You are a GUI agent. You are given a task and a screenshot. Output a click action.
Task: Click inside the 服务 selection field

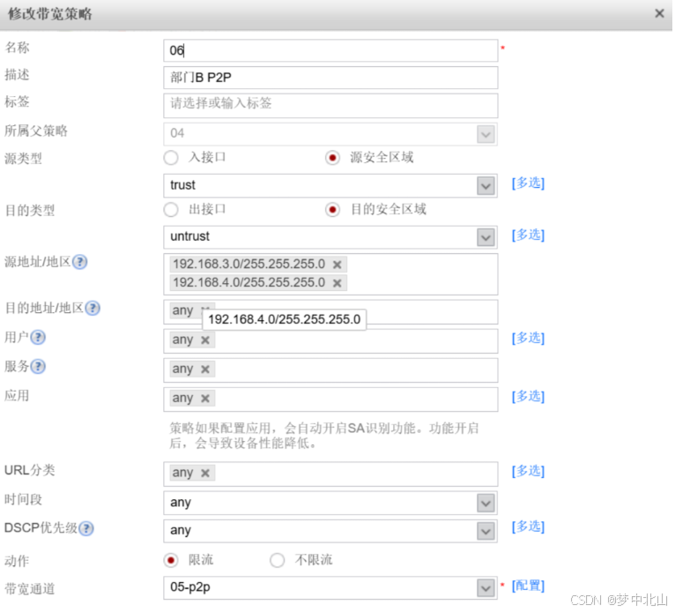point(330,370)
